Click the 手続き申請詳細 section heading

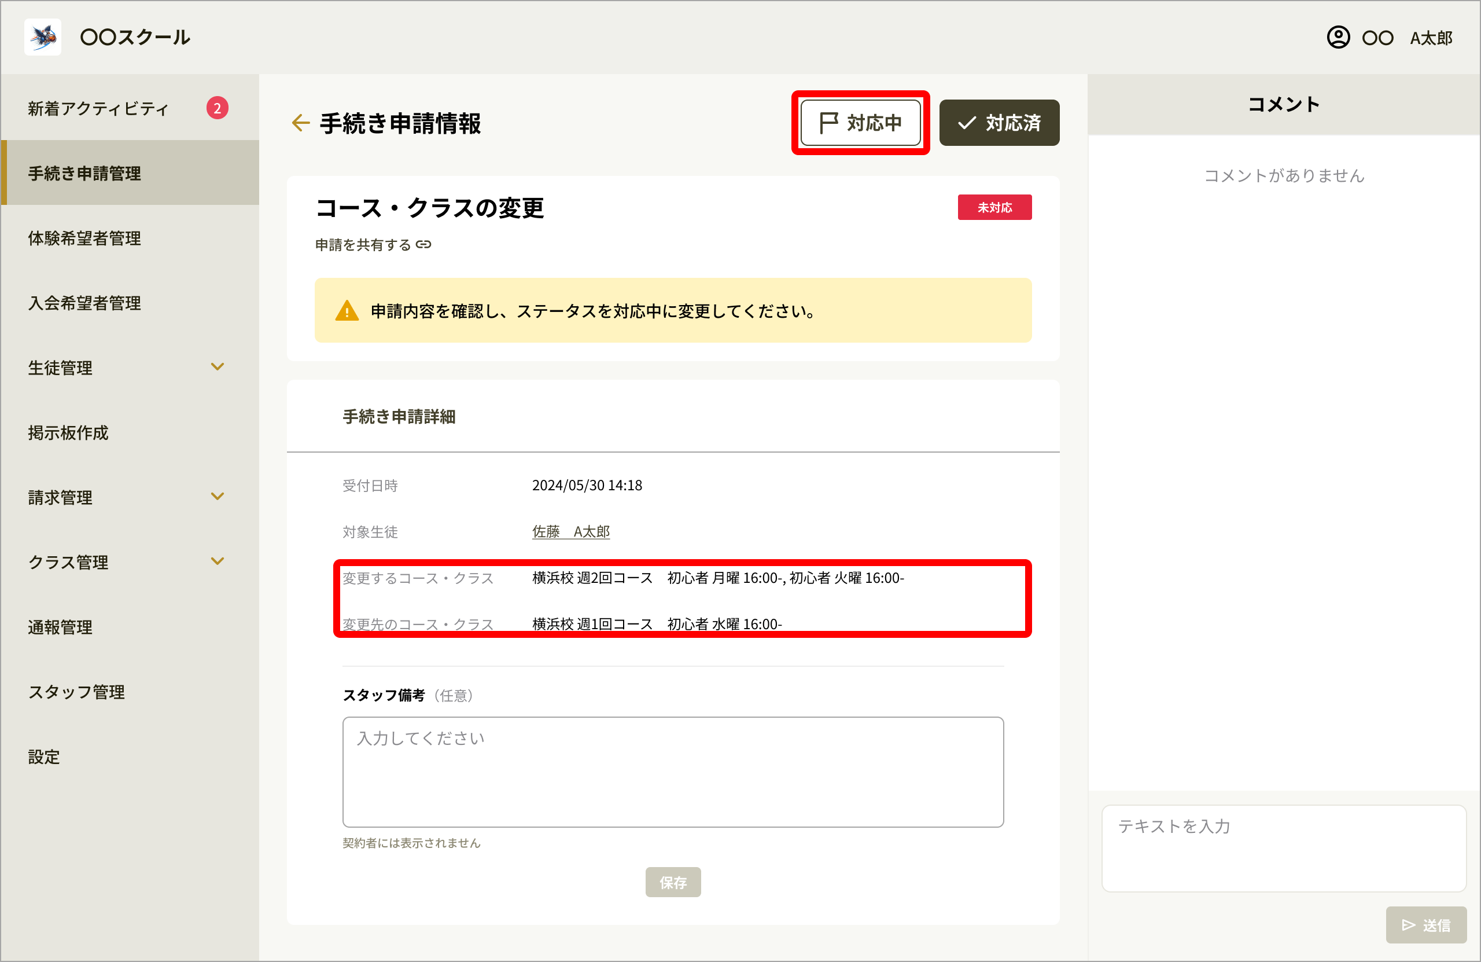point(399,417)
